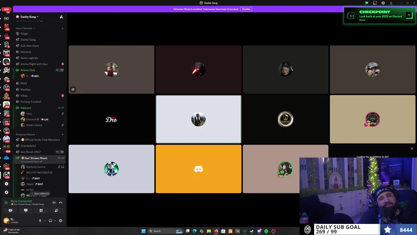Turn on camera in voice panel
Image resolution: width=417 pixels, height=235 pixels.
(x=10, y=211)
